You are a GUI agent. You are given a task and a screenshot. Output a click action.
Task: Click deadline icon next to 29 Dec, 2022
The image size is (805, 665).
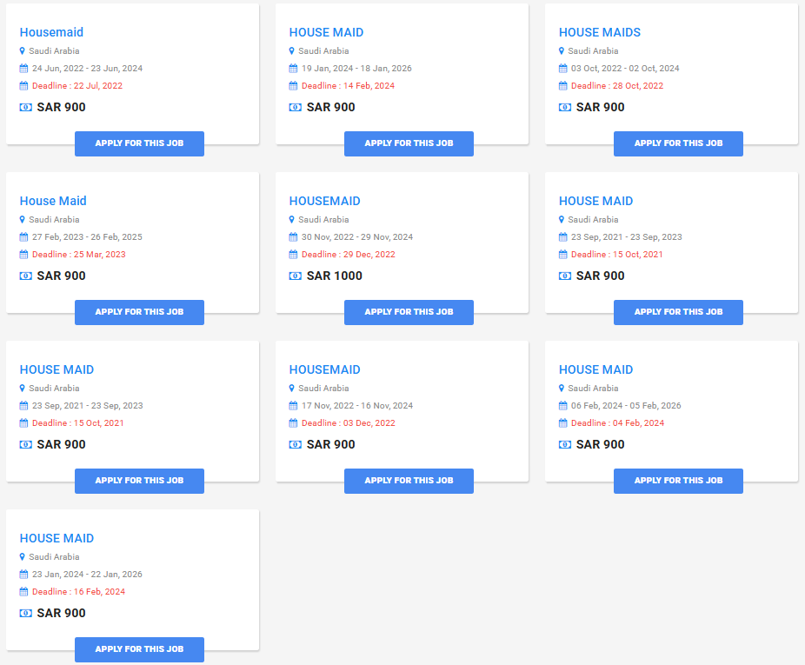point(294,255)
